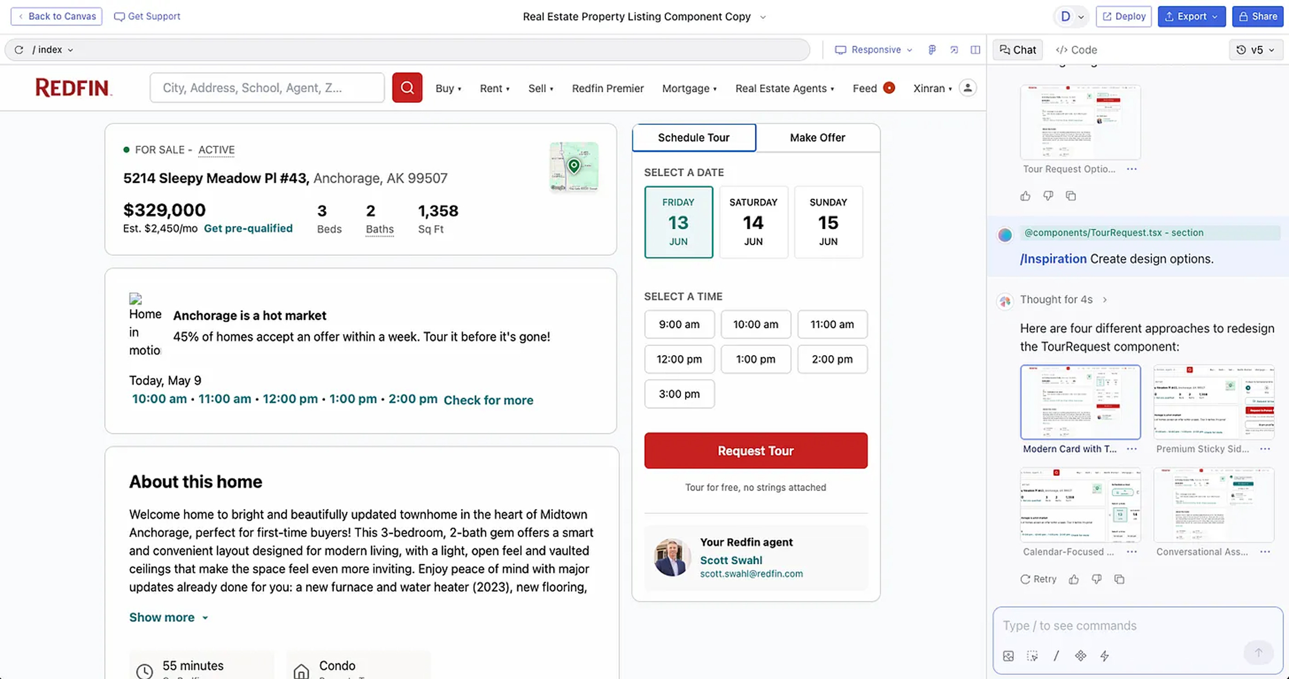Screen dimensions: 1289x679
Task: Open preview in new window icon
Action: pos(954,50)
